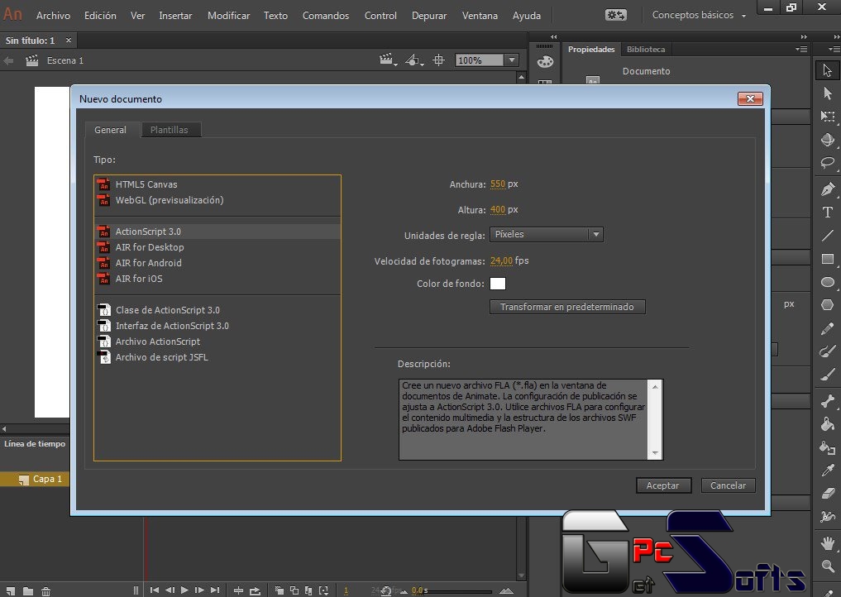Toggle the Onion Skin Outlines icon
The image size is (841, 597).
coord(294,590)
